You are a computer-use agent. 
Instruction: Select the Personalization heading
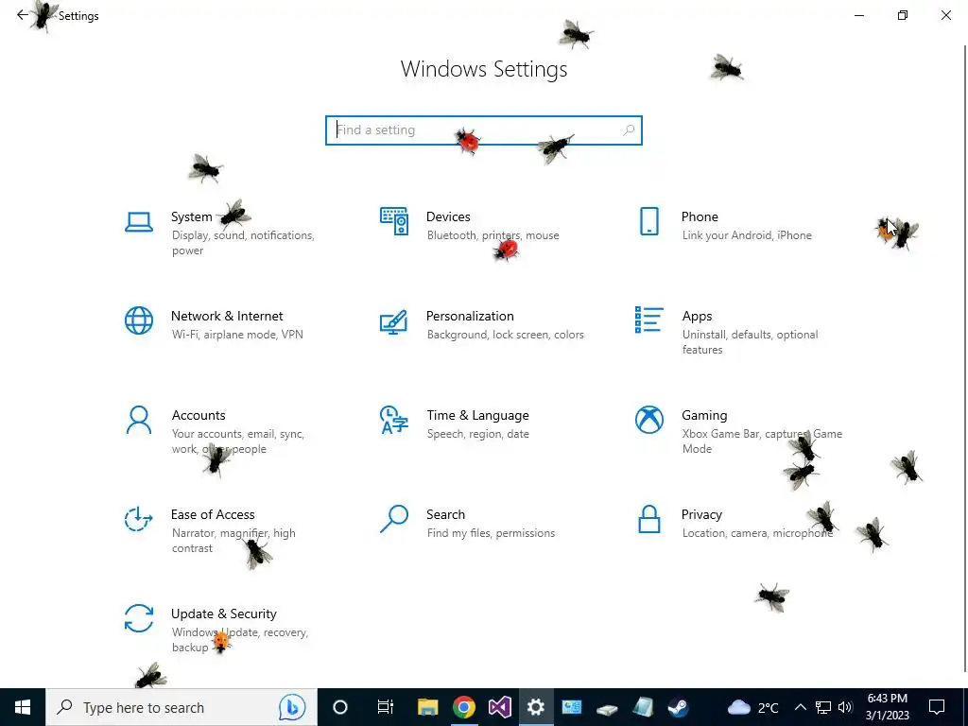[x=470, y=316]
